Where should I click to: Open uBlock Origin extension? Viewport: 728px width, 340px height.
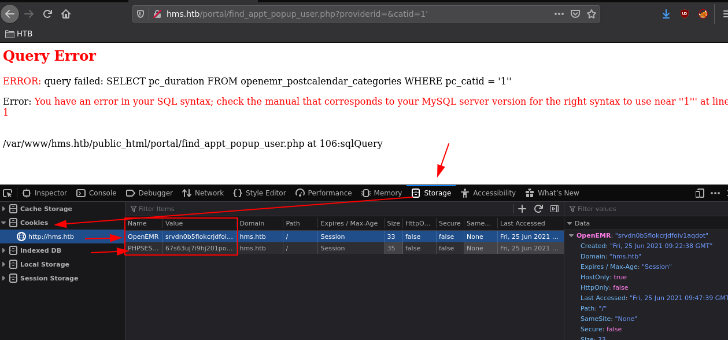[x=685, y=14]
